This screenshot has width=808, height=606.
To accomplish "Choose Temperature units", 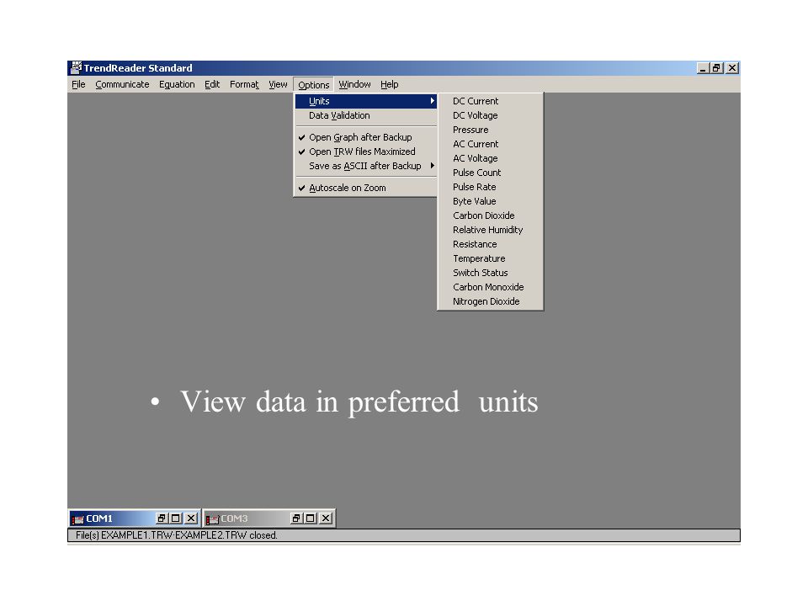I will pos(490,258).
